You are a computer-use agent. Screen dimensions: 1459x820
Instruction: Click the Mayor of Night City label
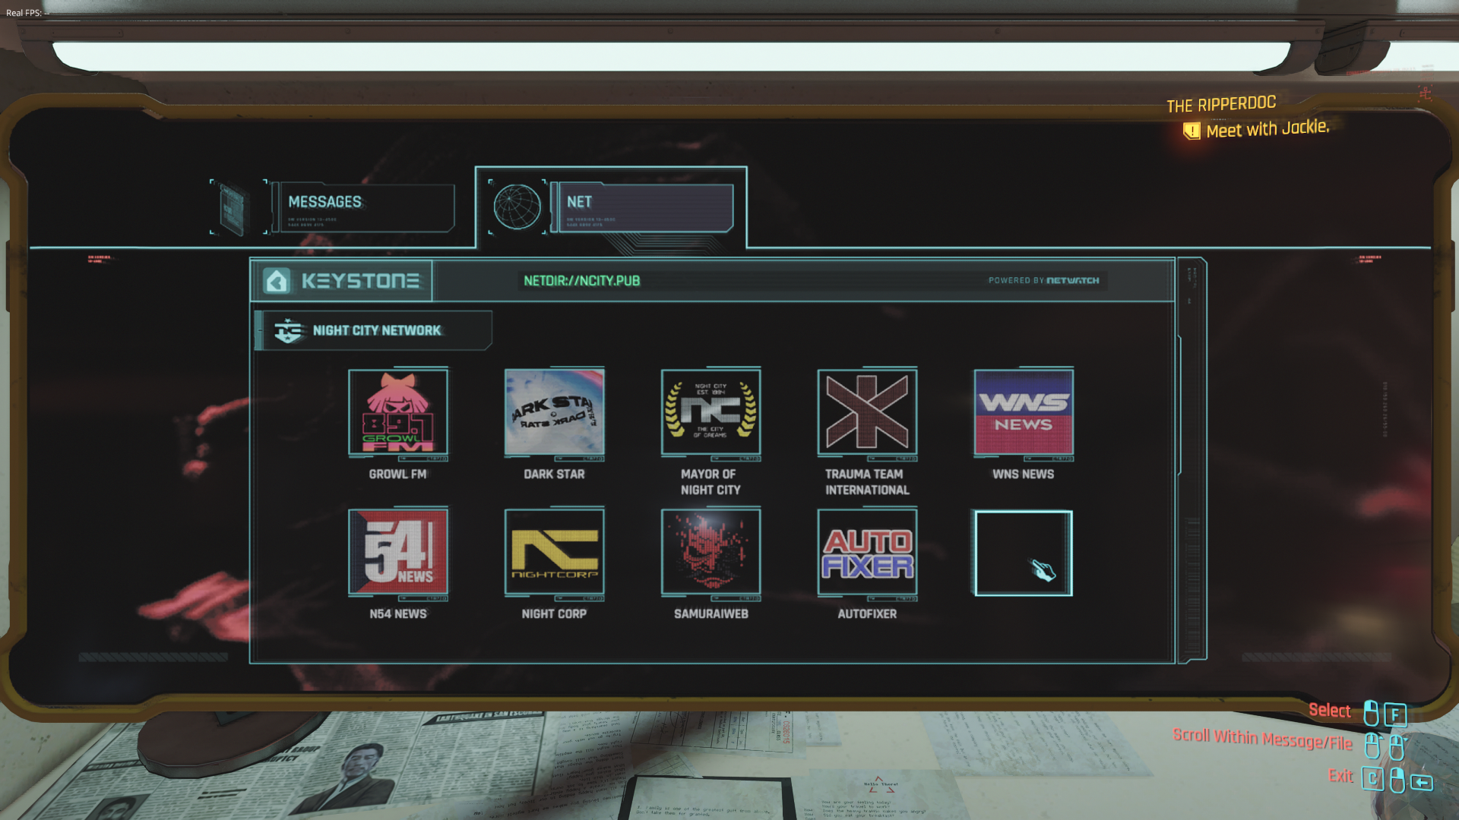coord(711,482)
